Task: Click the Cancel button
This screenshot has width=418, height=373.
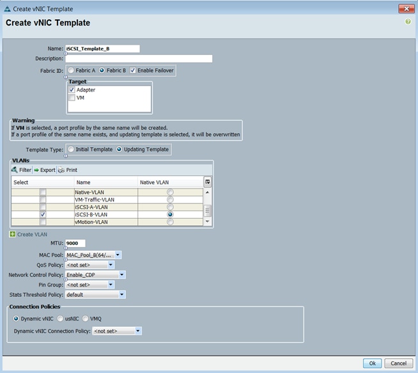Action: pos(399,363)
